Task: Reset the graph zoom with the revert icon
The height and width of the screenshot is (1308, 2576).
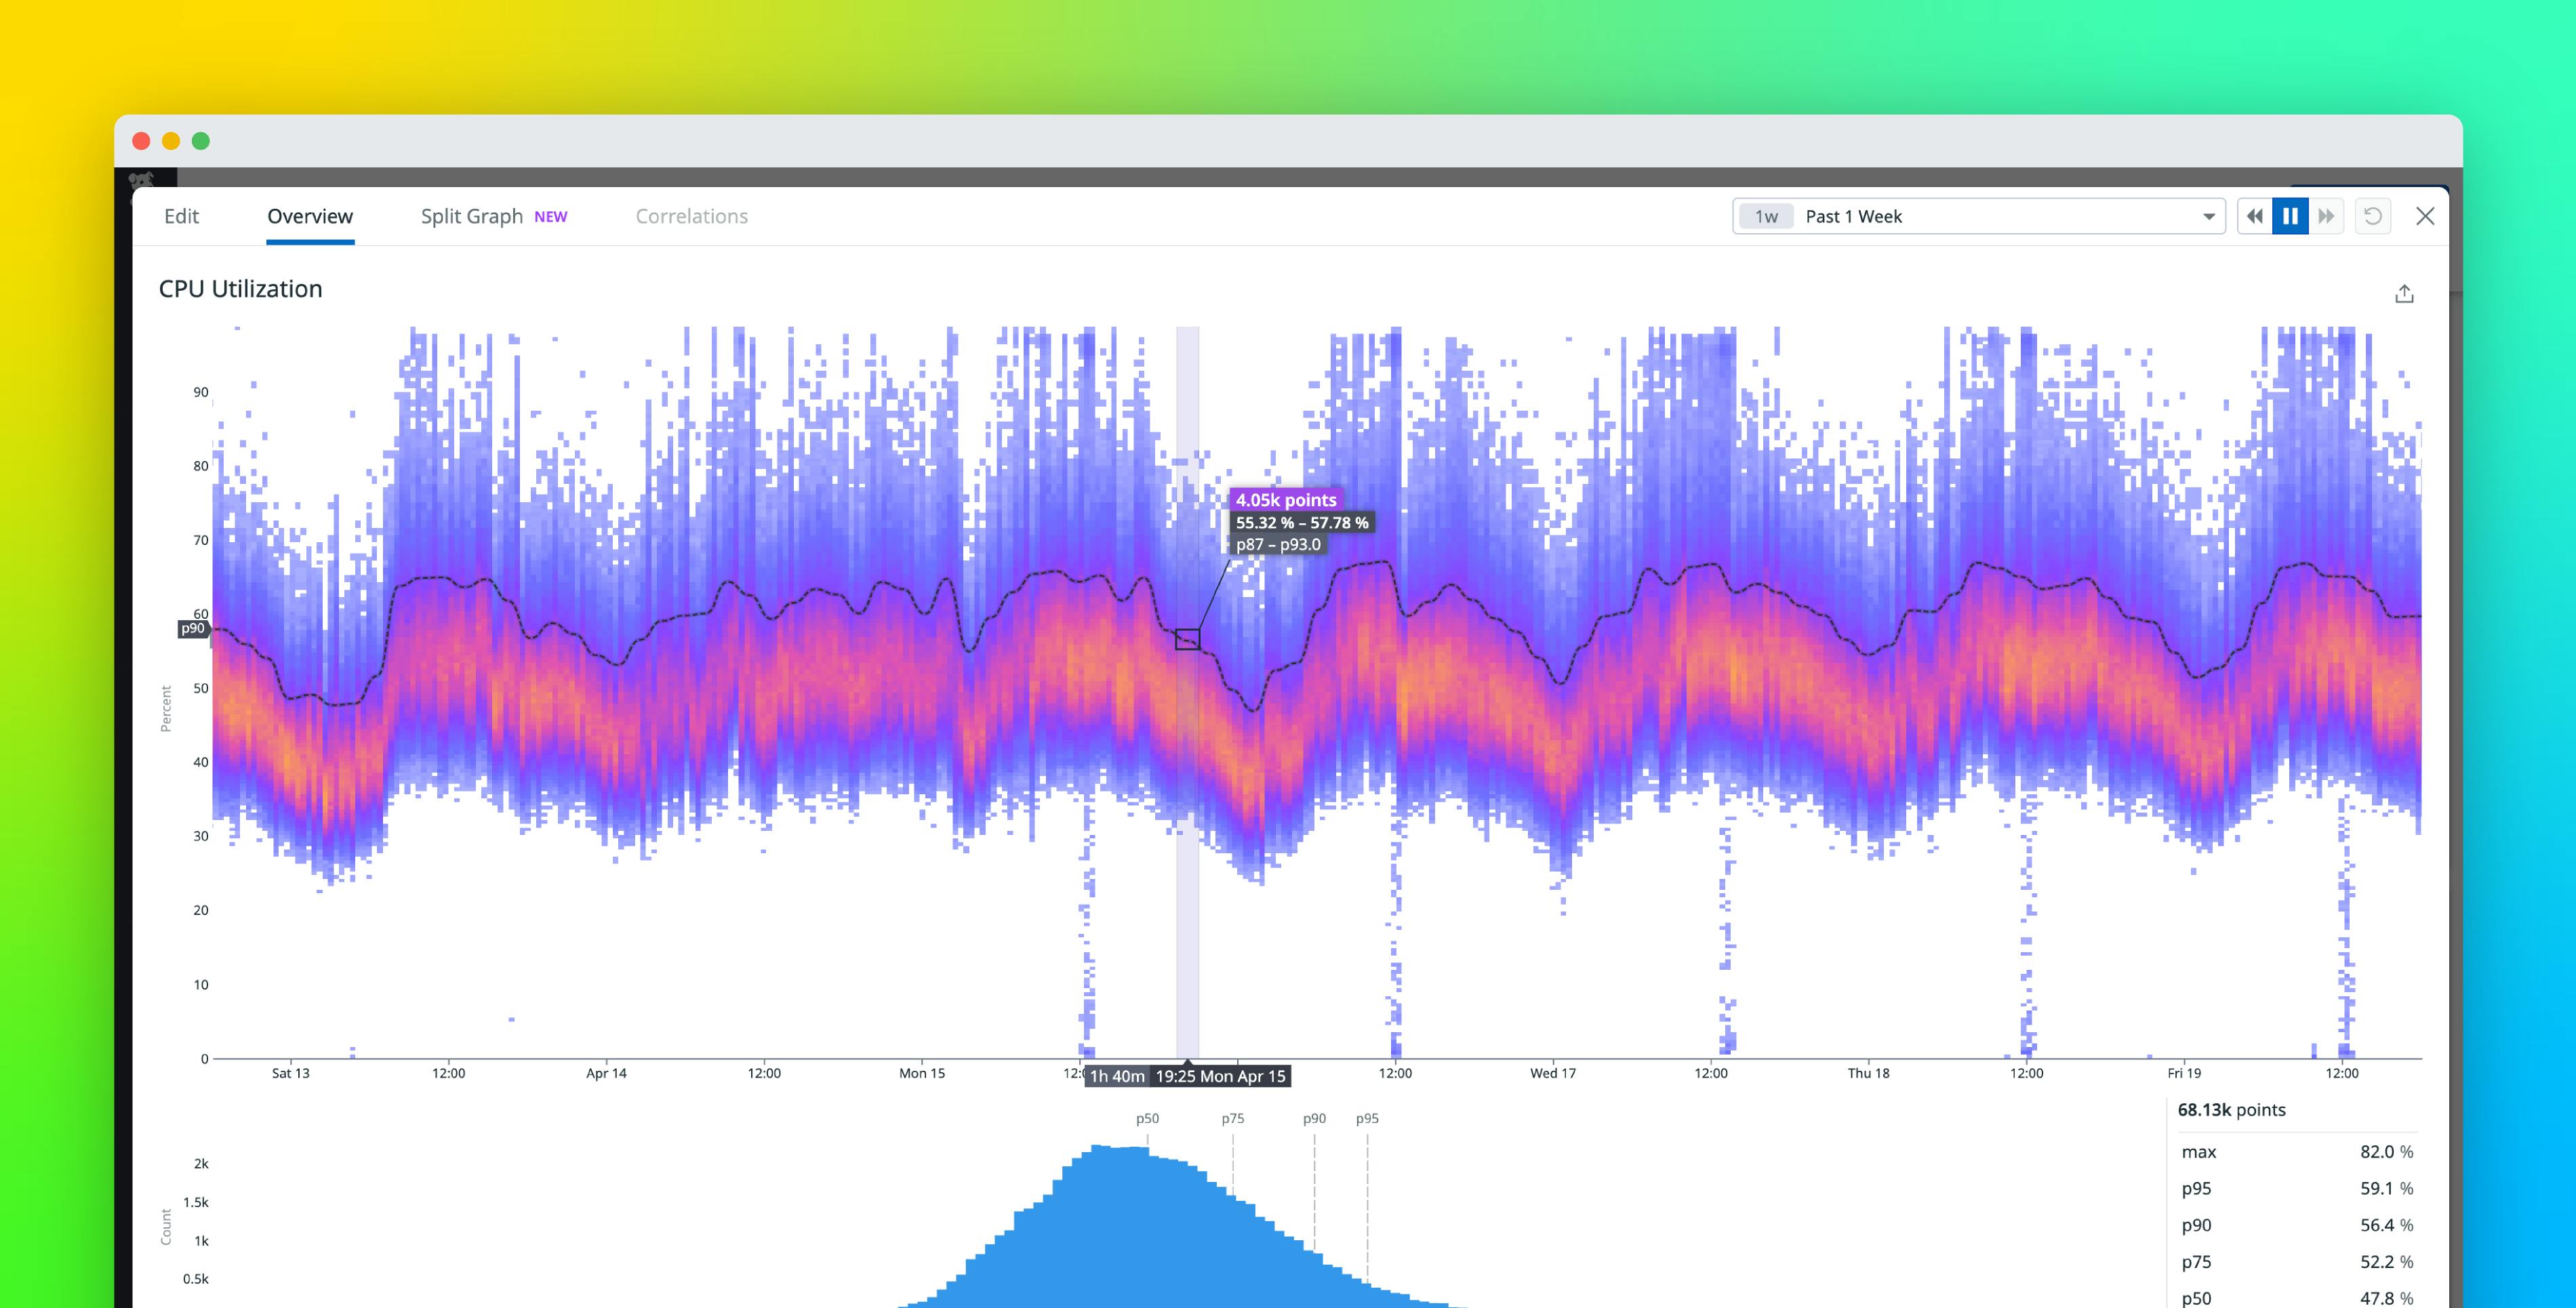Action: click(x=2373, y=216)
